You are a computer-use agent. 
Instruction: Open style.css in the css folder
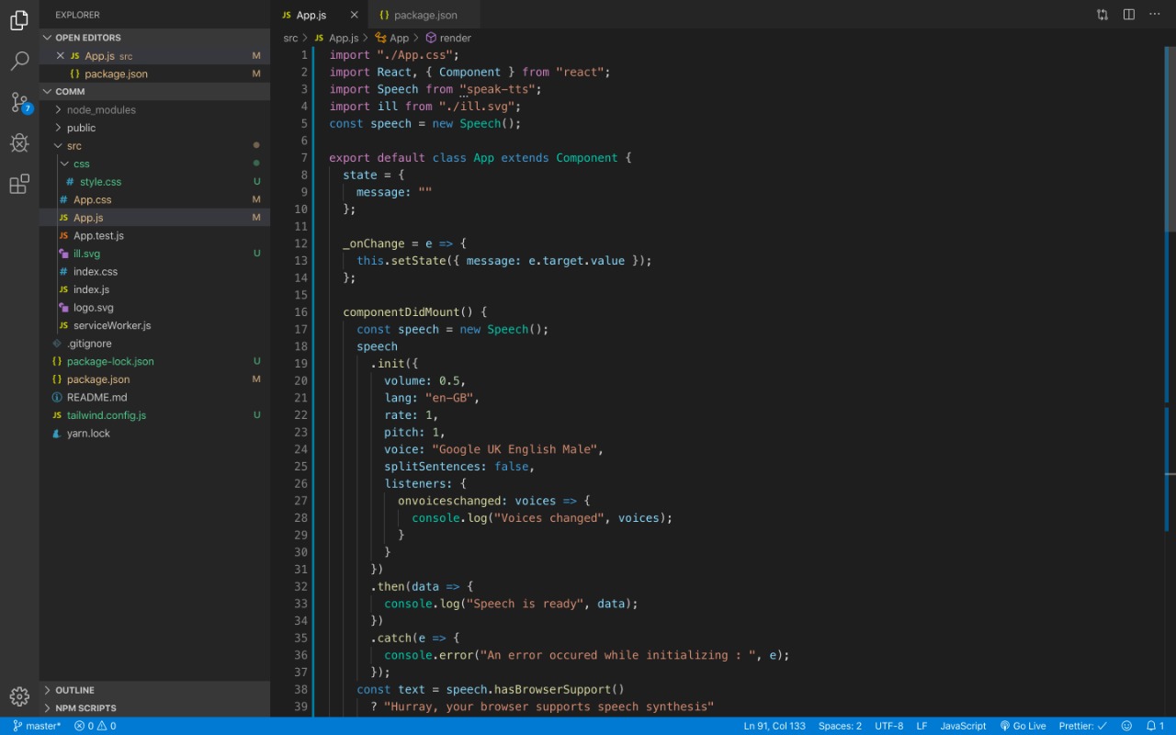(x=154, y=182)
